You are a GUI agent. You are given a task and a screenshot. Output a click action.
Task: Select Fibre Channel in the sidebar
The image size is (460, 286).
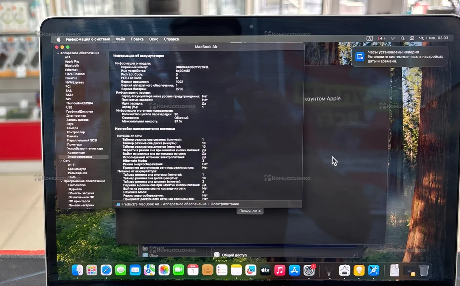click(x=75, y=74)
